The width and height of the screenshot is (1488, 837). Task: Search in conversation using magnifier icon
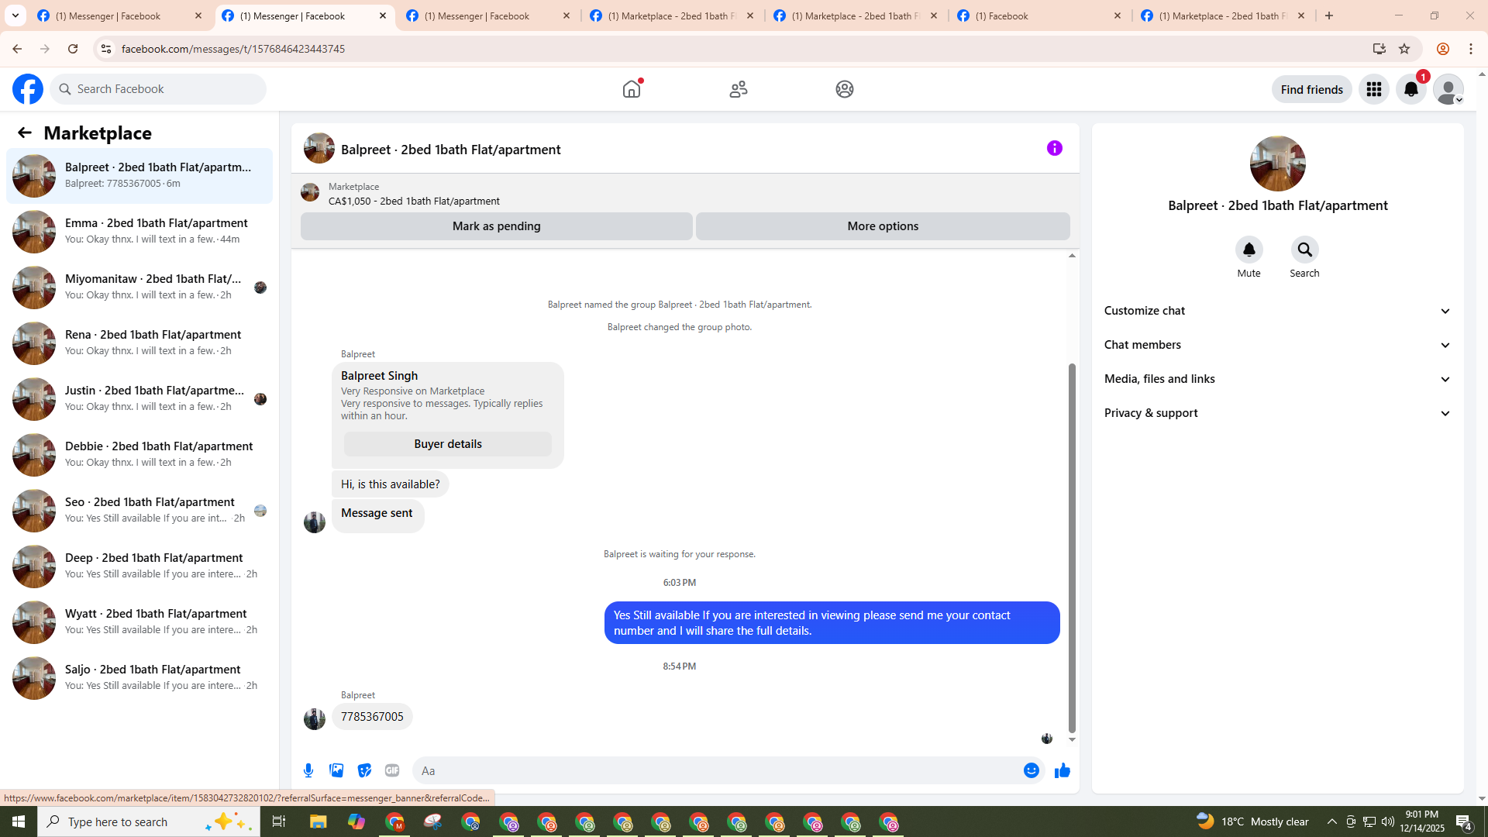(1304, 250)
